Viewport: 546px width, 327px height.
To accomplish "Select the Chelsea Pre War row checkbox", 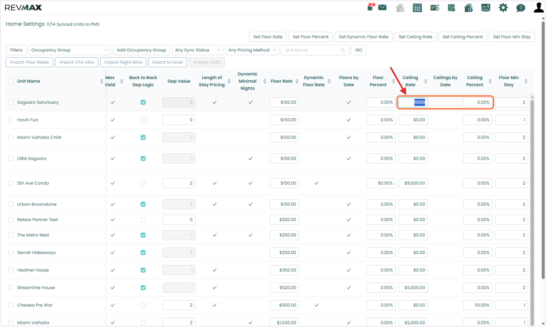I will click(x=11, y=305).
